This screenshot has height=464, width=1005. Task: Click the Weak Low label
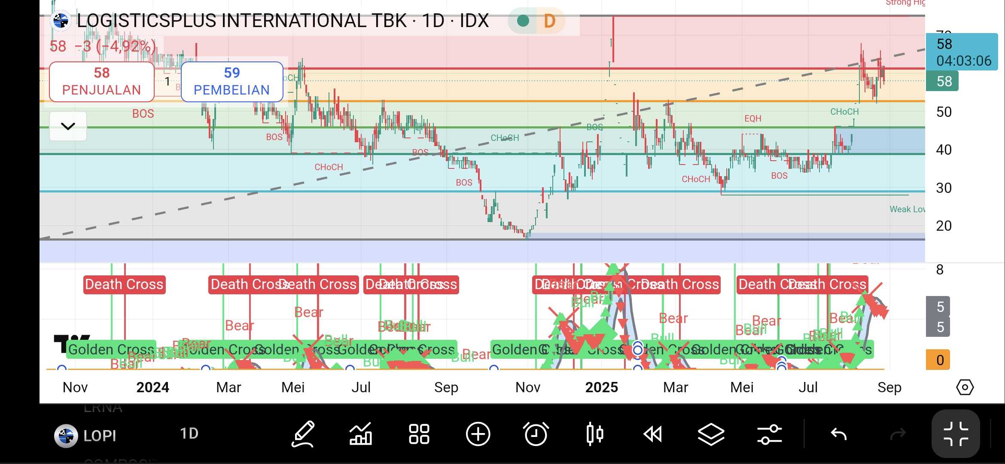coord(907,209)
